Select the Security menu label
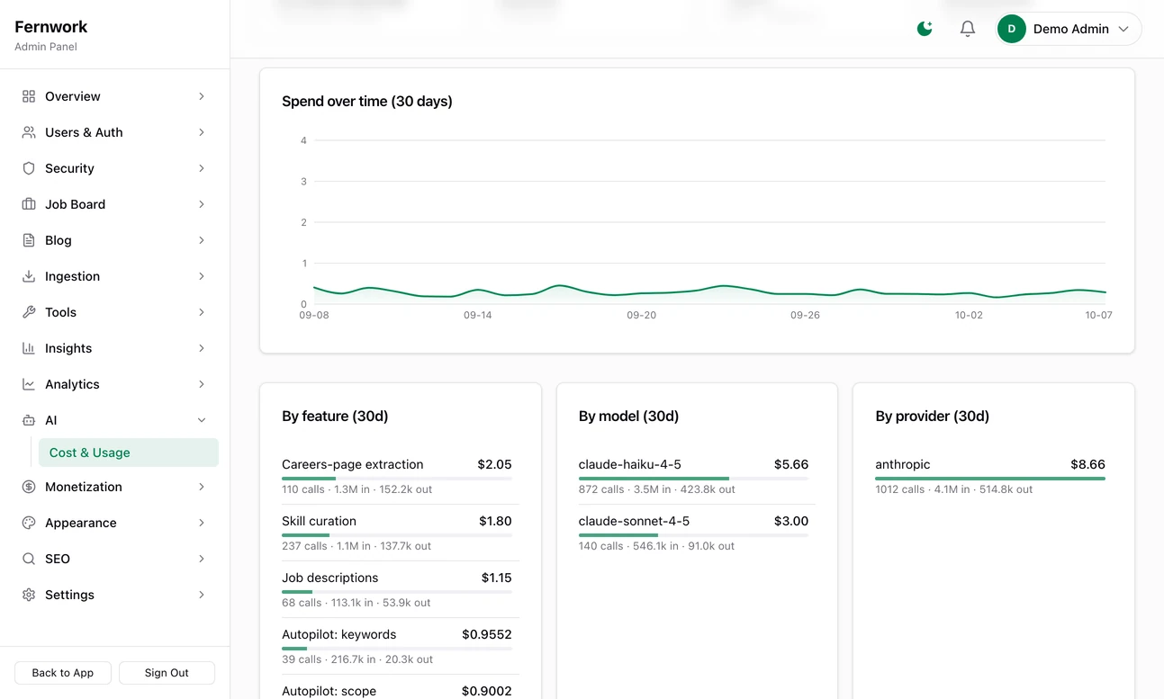The height and width of the screenshot is (699, 1164). pos(69,168)
